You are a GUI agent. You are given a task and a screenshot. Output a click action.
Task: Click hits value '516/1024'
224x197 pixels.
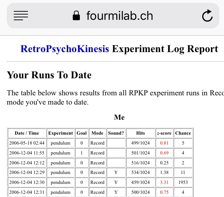[141, 163]
